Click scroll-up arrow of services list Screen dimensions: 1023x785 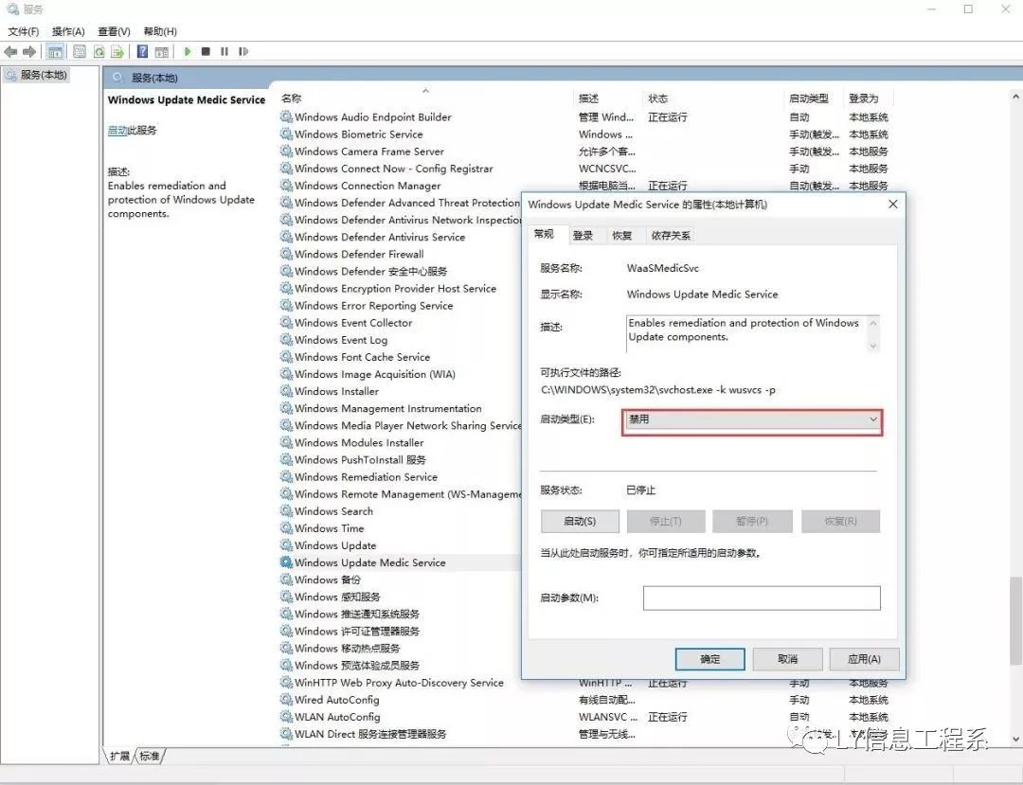click(x=1015, y=97)
